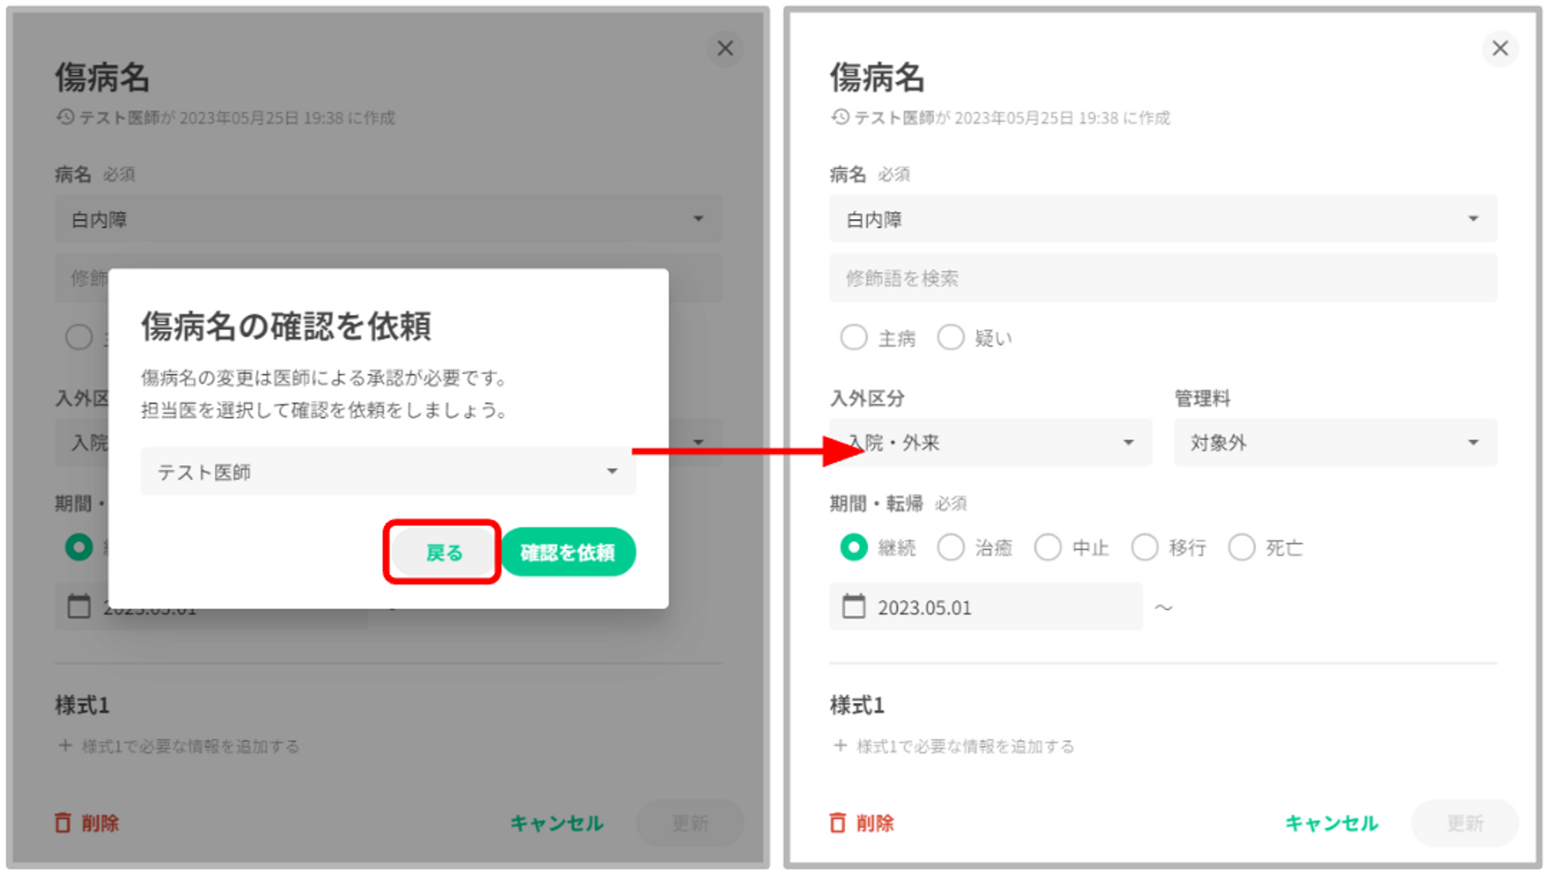Screen dimensions: 1549x872
Task: Click the trash 削除 icon in the left panel
Action: click(x=63, y=822)
